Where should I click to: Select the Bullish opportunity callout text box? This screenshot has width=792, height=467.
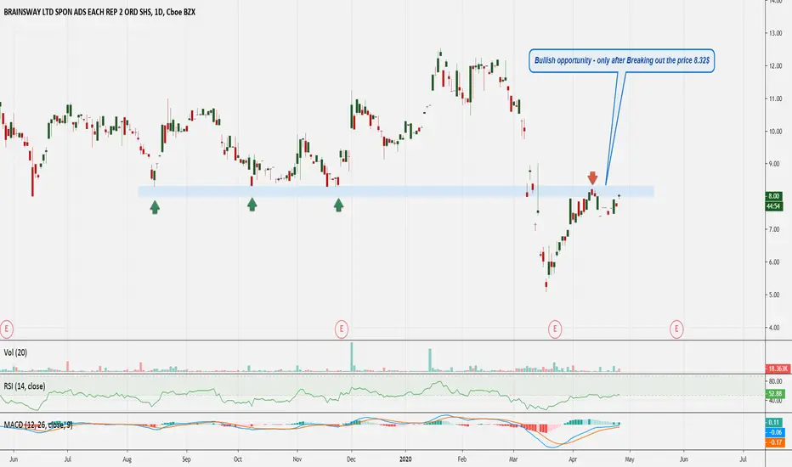(622, 60)
